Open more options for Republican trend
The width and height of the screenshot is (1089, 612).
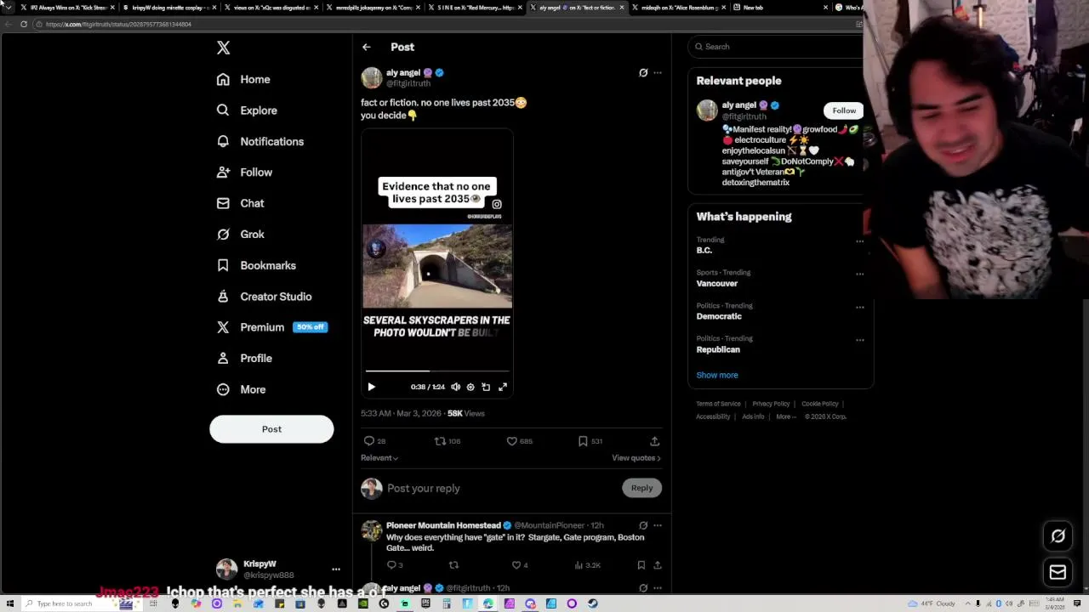pos(859,340)
